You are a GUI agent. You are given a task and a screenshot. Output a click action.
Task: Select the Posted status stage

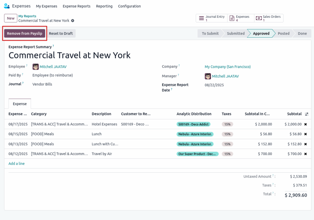(283, 34)
